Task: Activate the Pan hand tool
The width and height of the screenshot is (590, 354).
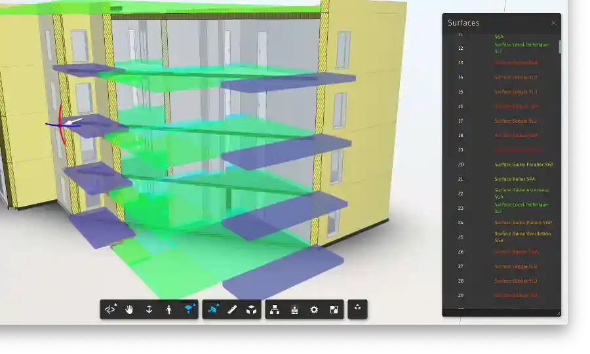Action: pyautogui.click(x=130, y=309)
